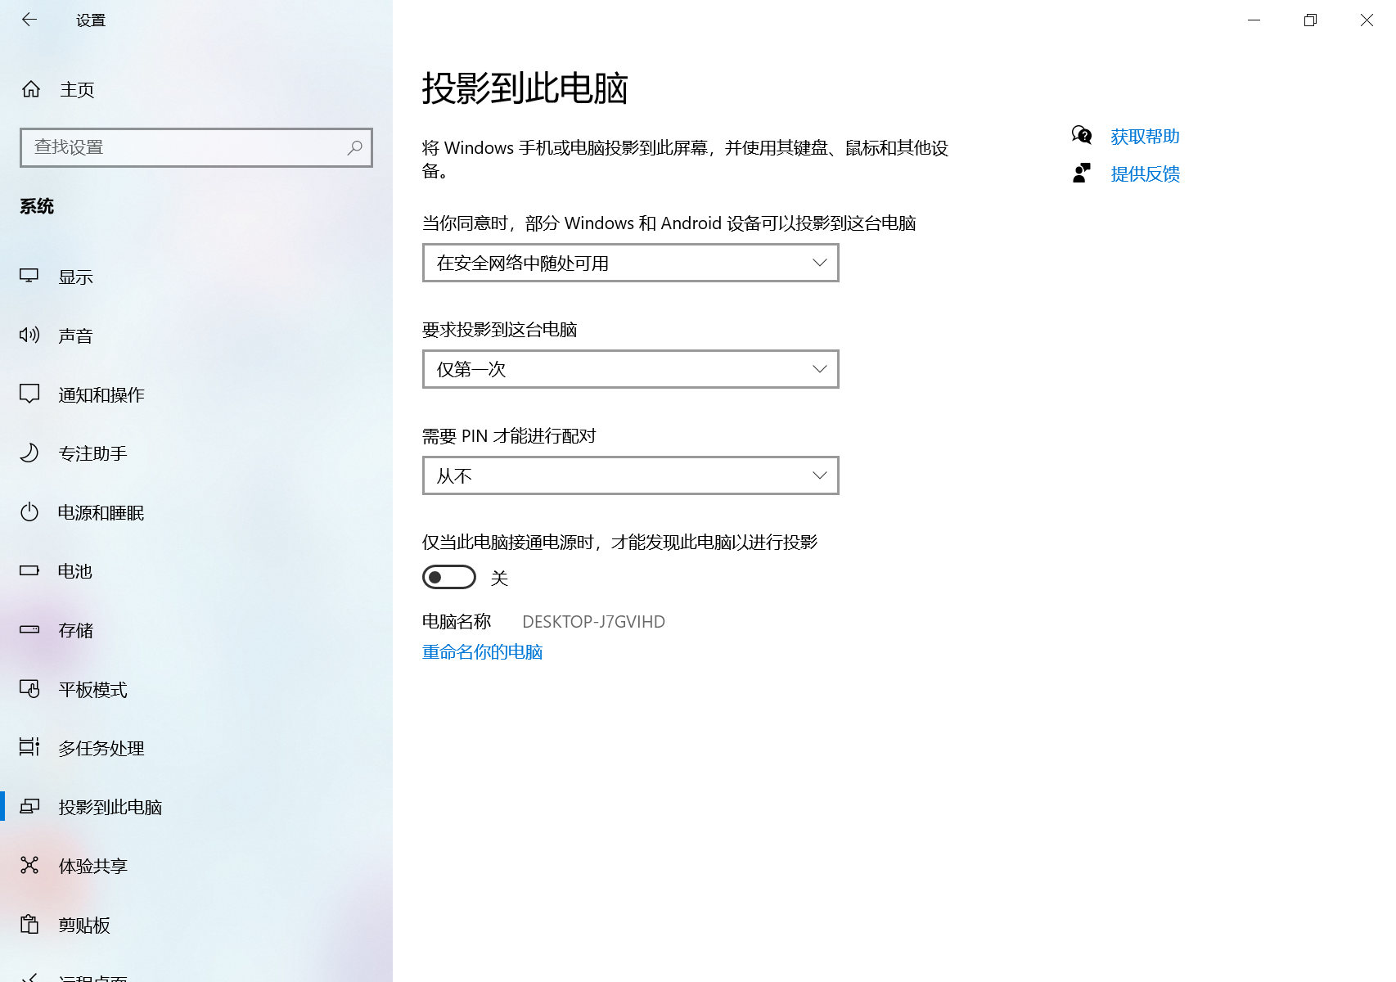
Task: Open the 电池 settings page
Action: 74,571
